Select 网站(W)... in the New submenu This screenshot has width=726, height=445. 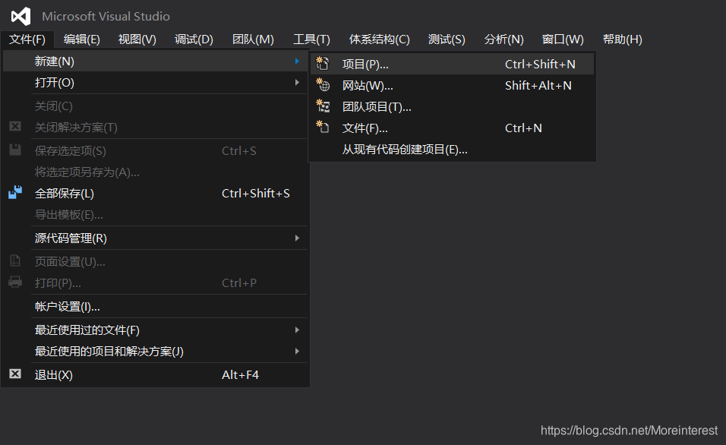(452, 85)
